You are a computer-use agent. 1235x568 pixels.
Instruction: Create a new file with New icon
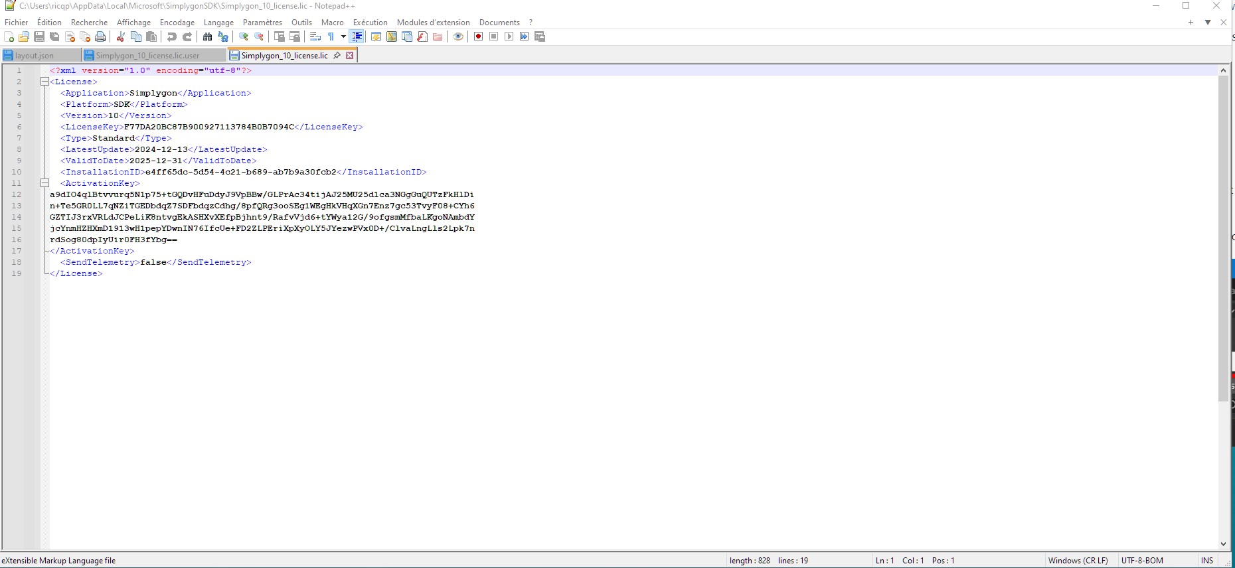click(9, 36)
